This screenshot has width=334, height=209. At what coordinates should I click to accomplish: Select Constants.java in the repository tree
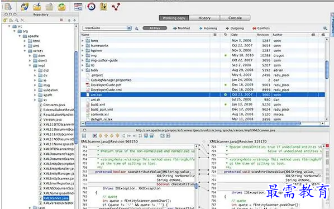click(x=54, y=105)
